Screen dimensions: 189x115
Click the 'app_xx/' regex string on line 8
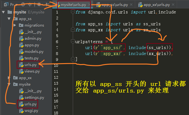(x=111, y=53)
